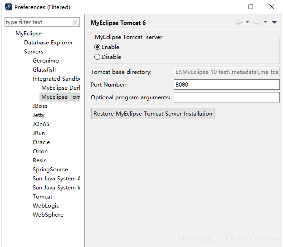The width and height of the screenshot is (283, 247).
Task: Select MyEclipse in the preferences tree
Action: pos(29,34)
